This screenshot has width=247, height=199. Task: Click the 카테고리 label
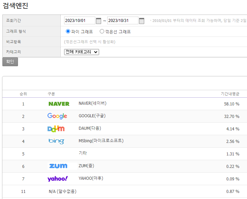click(x=14, y=52)
